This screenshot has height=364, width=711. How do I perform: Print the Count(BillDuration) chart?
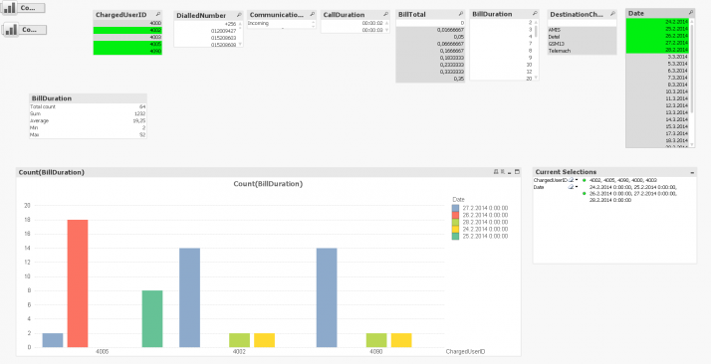click(x=495, y=172)
